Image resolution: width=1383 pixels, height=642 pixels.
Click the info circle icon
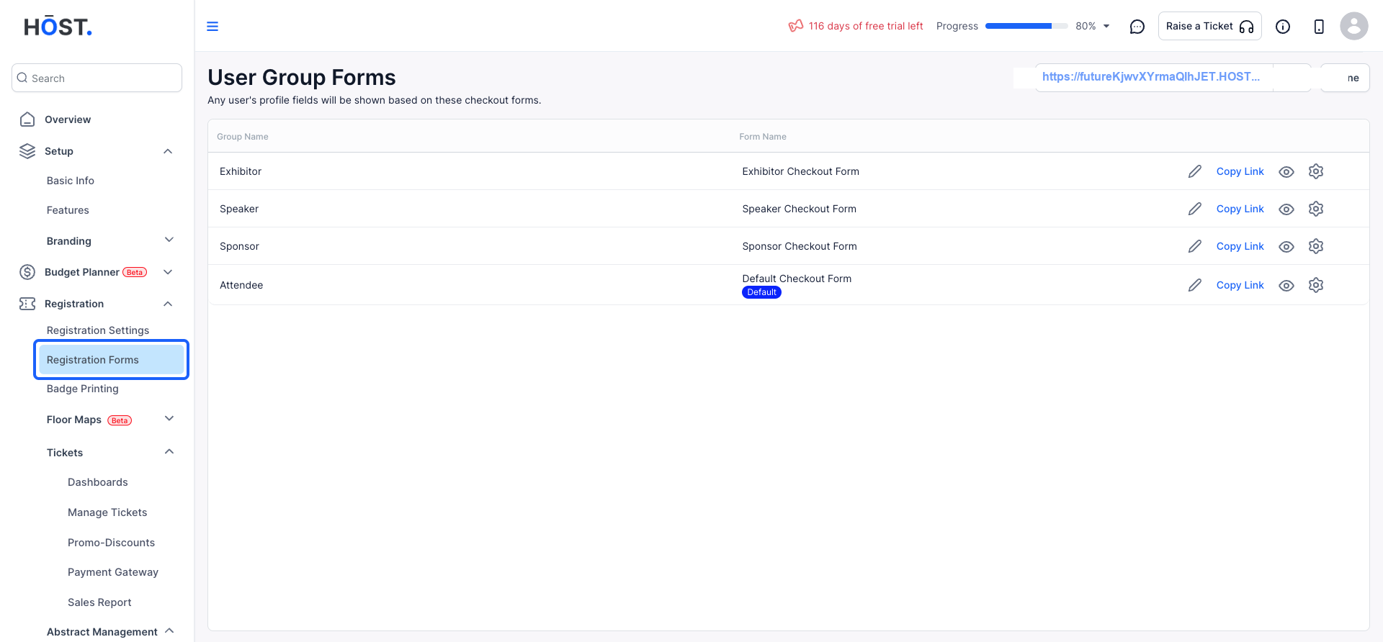pyautogui.click(x=1283, y=27)
